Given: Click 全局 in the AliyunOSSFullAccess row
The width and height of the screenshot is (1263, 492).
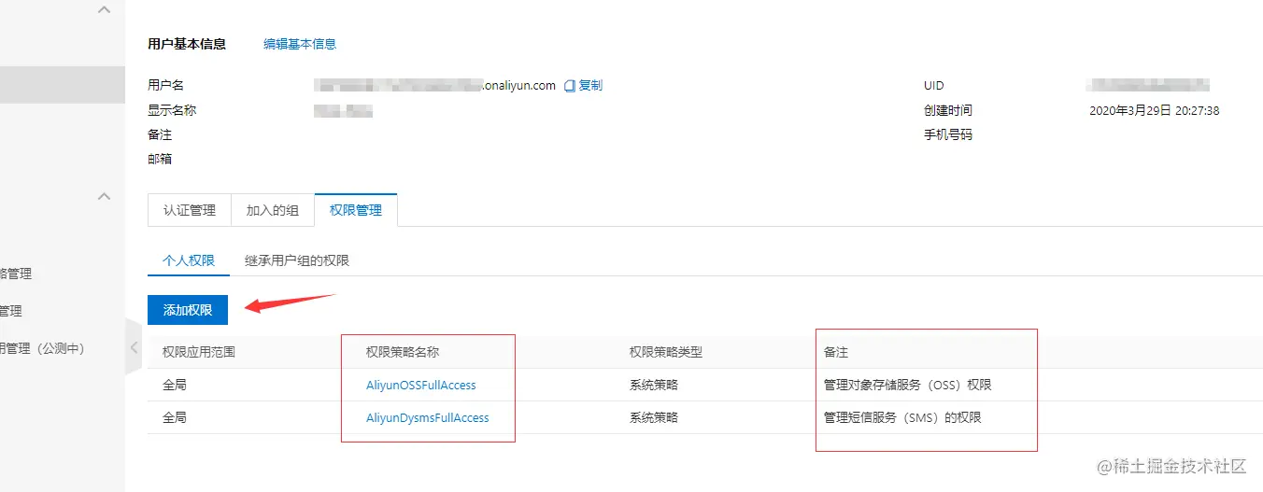Looking at the screenshot, I should (x=175, y=385).
